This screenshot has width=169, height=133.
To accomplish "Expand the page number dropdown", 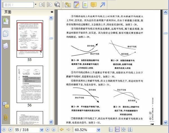I will 41,130.
